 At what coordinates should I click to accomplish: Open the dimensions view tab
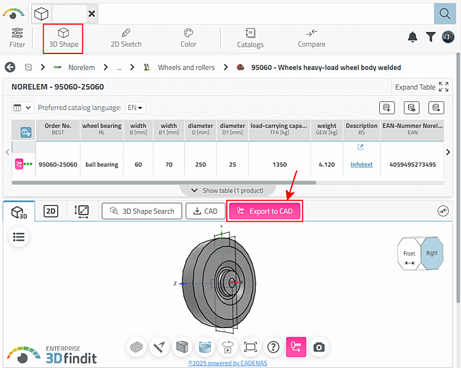point(81,211)
